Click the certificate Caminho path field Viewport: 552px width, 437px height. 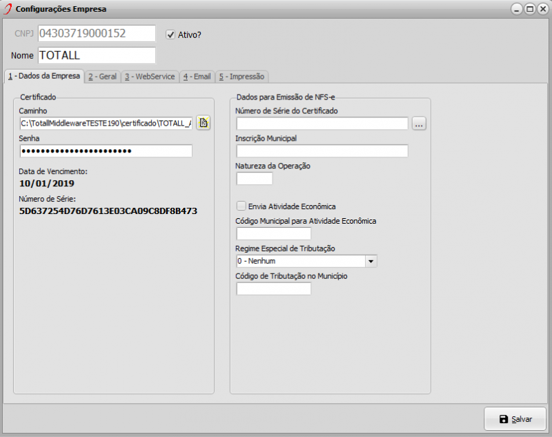tap(106, 124)
